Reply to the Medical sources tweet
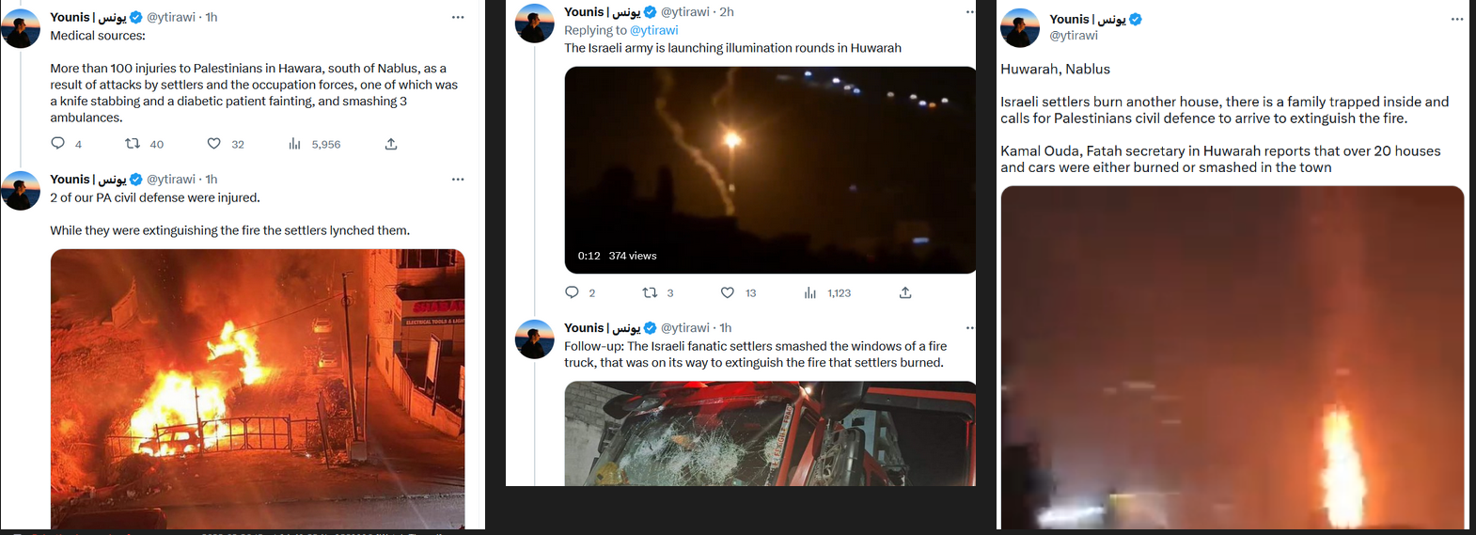The height and width of the screenshot is (535, 1476). (x=58, y=144)
